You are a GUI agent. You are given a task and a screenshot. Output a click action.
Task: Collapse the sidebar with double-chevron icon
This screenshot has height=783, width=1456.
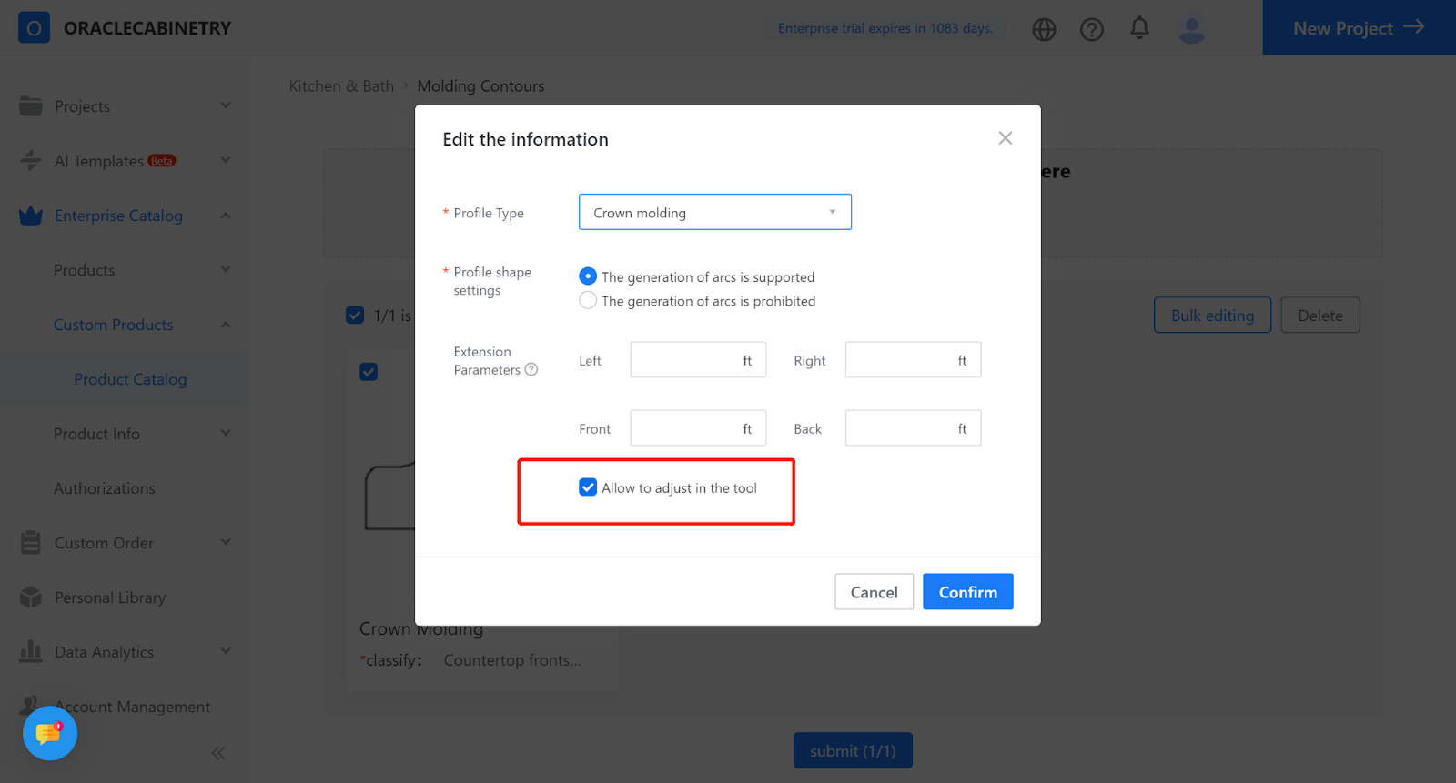pos(218,753)
